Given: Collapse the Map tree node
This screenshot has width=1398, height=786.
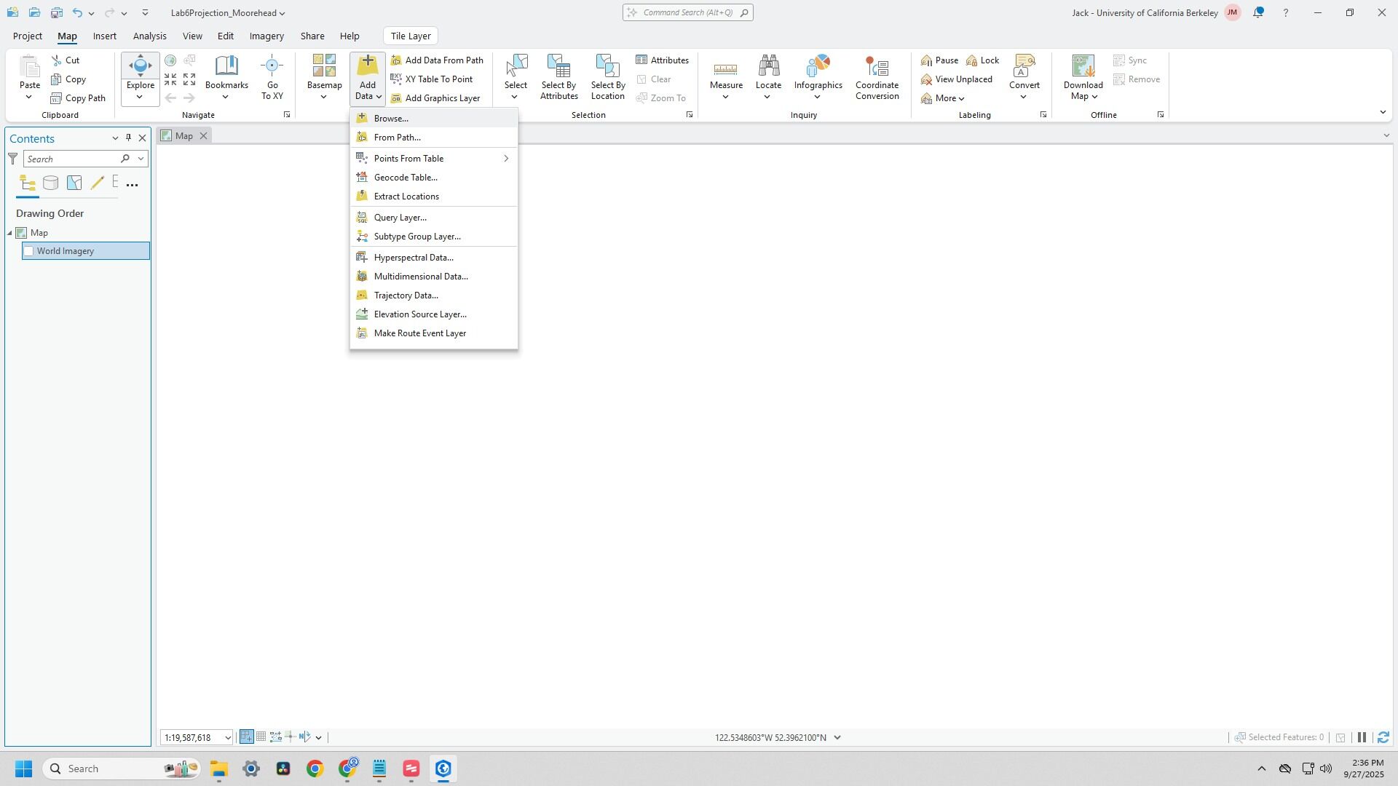Looking at the screenshot, I should pyautogui.click(x=10, y=233).
